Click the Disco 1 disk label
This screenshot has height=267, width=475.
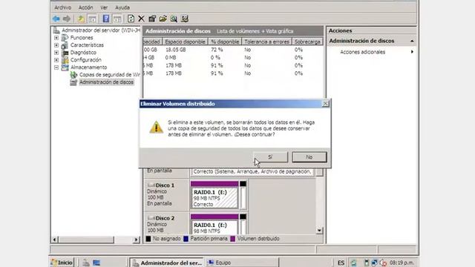(x=165, y=185)
